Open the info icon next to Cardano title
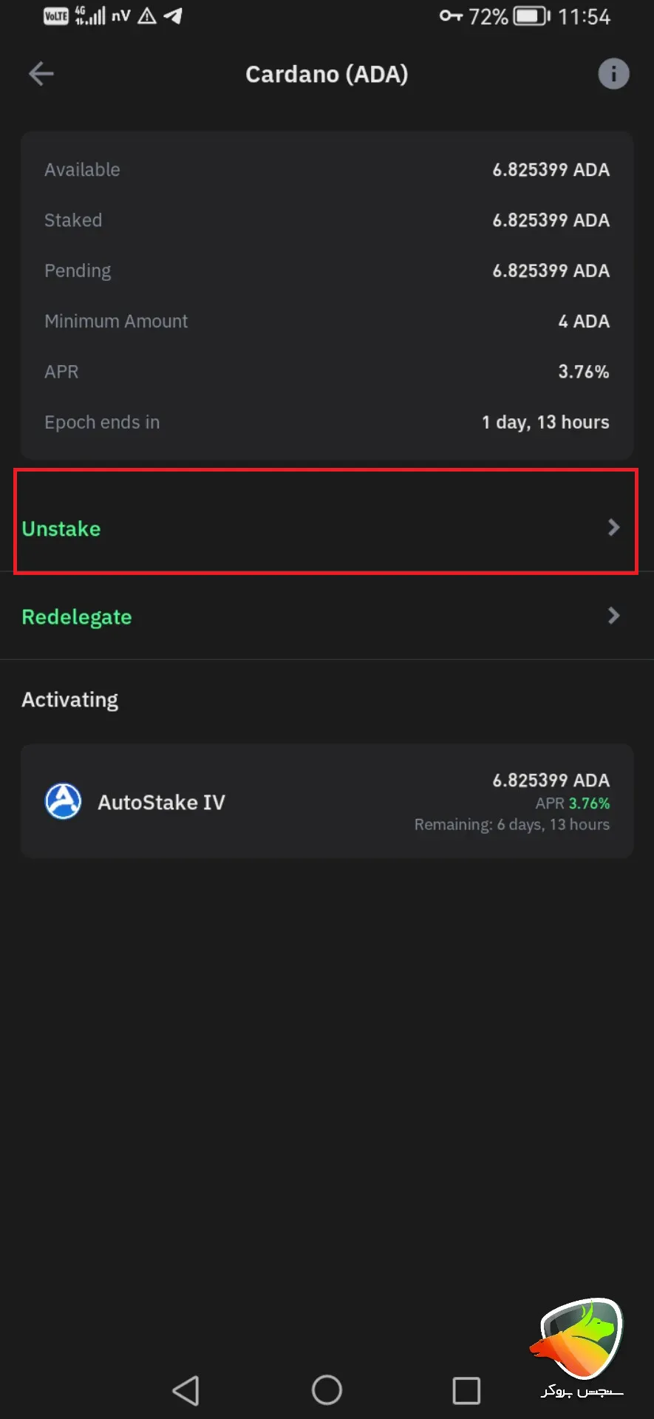The width and height of the screenshot is (654, 1419). [x=613, y=74]
